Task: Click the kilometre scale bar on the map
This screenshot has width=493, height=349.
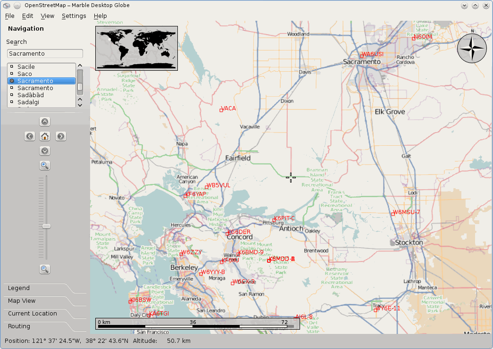Action: [x=198, y=324]
